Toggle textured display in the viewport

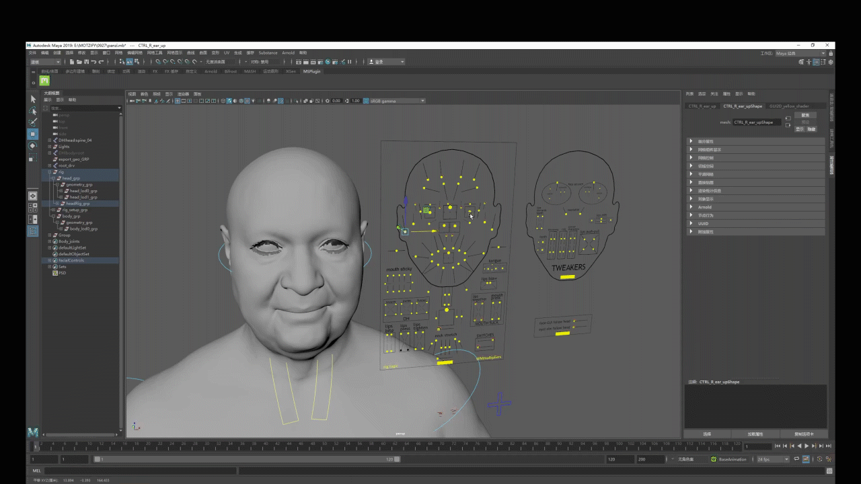click(x=248, y=101)
